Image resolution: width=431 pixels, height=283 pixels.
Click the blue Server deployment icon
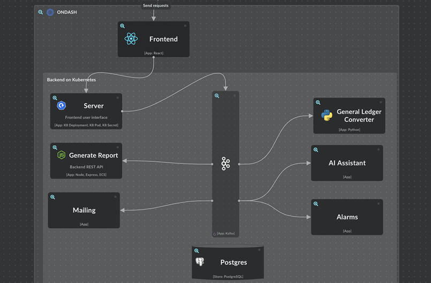tap(61, 106)
